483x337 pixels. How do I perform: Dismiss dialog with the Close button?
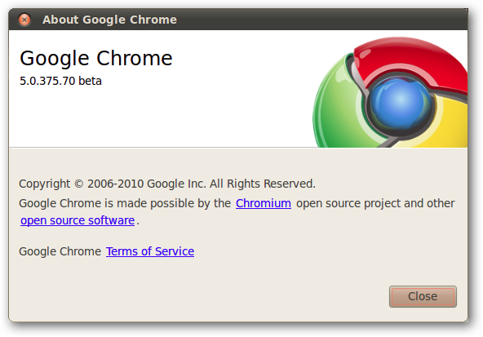point(423,296)
